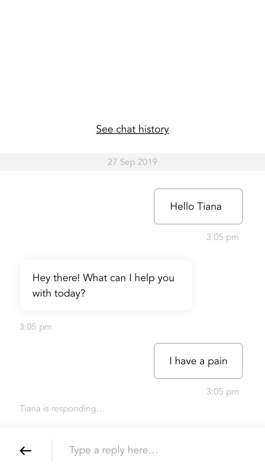
Task: Select the 'Hello Tiana' message bubble
Action: 198,206
